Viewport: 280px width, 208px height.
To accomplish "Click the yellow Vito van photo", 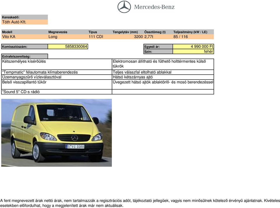I will (x=56, y=133).
